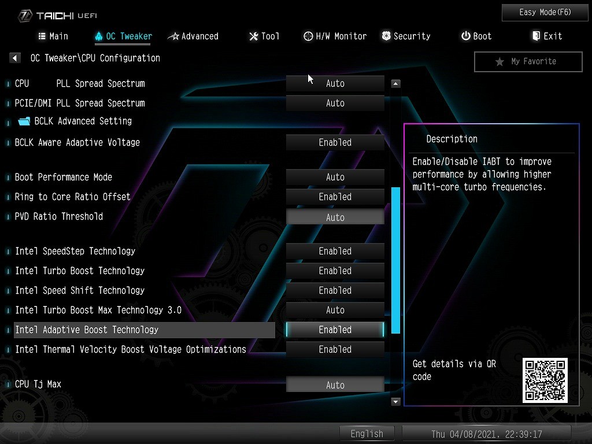Toggle Intel SpeedStep Technology Enabled value
Screen dimensions: 592x444
coord(335,251)
